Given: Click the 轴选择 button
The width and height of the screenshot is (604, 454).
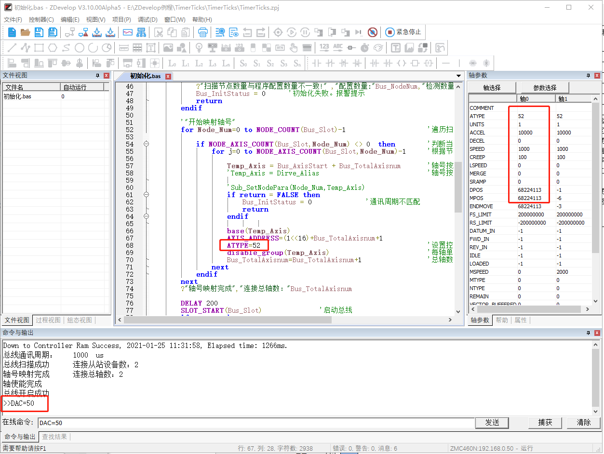Looking at the screenshot, I should click(x=492, y=88).
